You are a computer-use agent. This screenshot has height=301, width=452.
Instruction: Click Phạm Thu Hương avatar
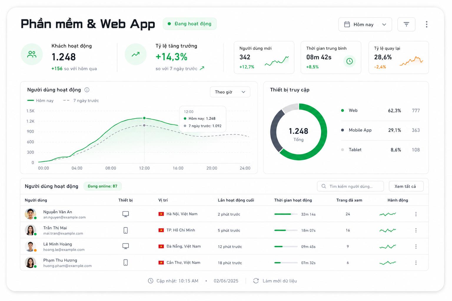pos(30,262)
